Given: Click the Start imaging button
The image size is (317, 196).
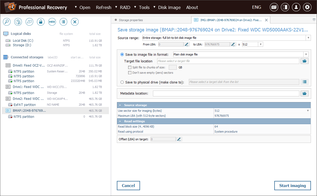Looking at the screenshot, I should coord(292,186).
